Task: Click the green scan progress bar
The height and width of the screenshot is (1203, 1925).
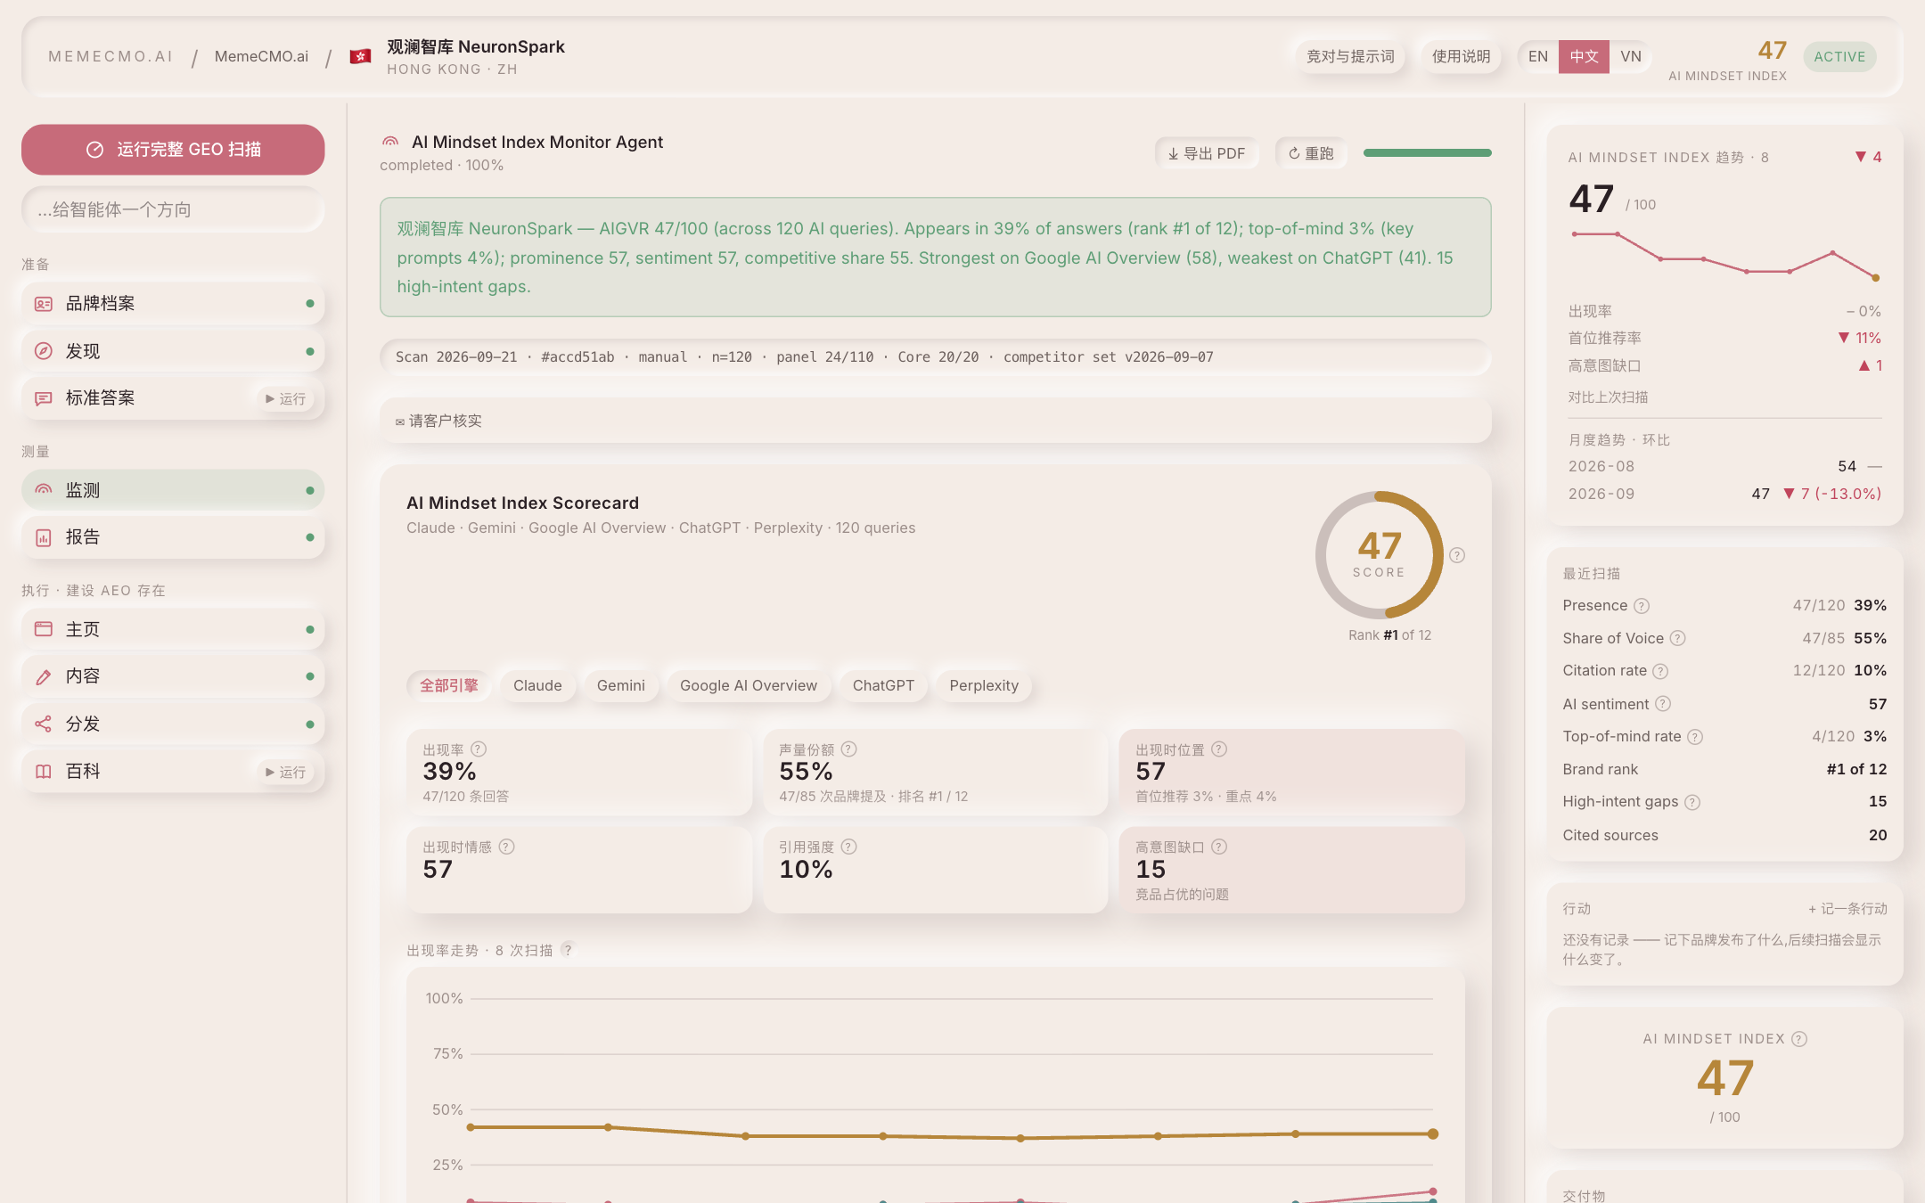Action: [1427, 153]
